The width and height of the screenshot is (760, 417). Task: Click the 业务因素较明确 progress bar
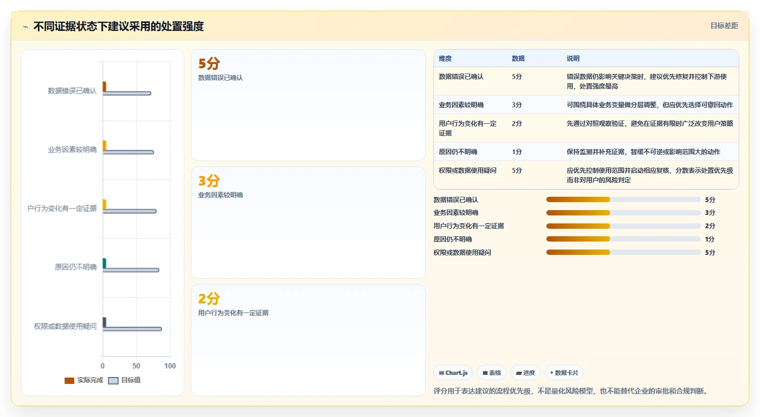coord(623,213)
